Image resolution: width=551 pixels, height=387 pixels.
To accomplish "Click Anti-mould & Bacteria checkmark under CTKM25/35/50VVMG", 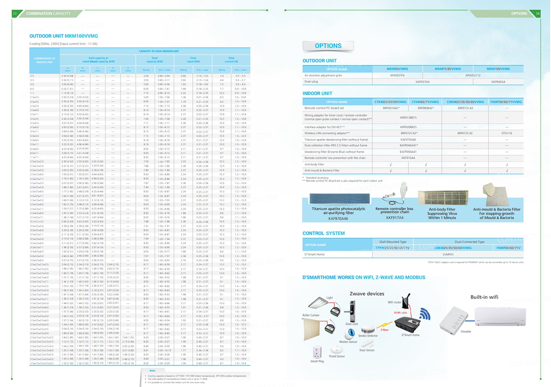I will (x=390, y=170).
